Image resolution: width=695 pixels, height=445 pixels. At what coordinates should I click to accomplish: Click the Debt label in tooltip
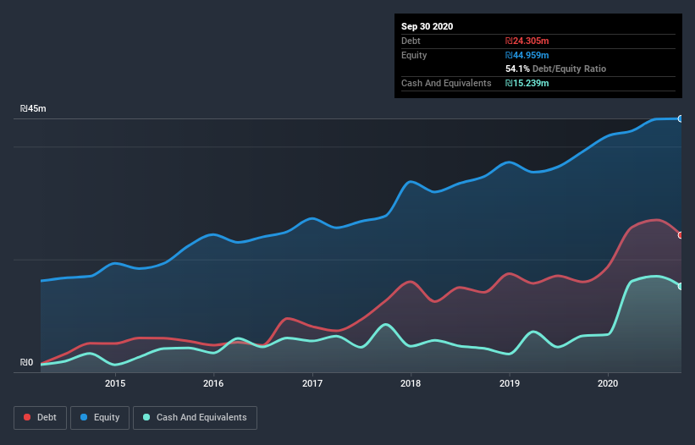click(x=411, y=41)
